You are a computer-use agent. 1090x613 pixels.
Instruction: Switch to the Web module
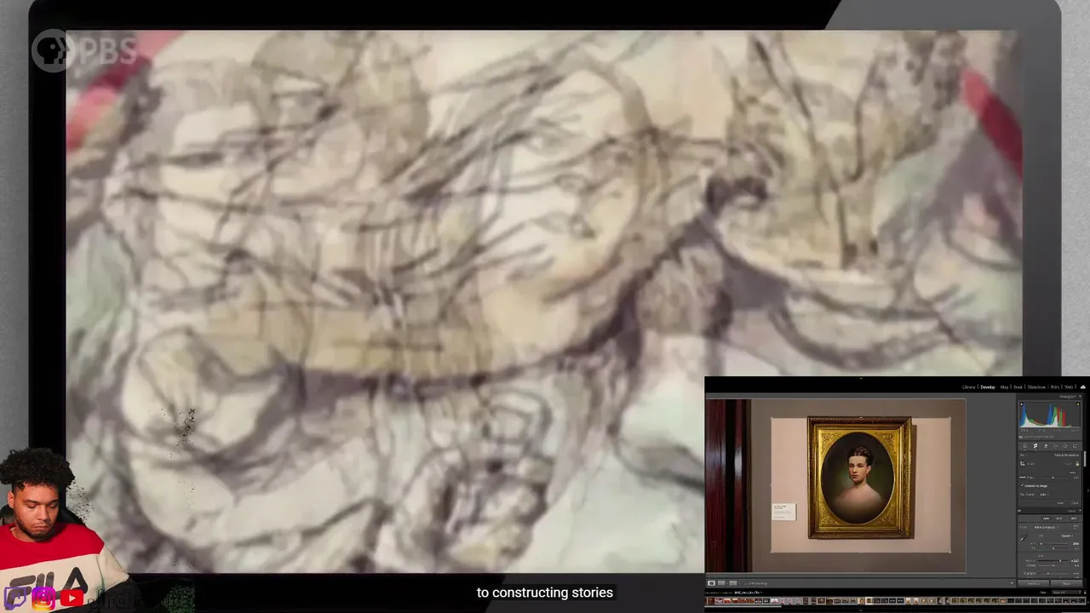pos(1069,387)
